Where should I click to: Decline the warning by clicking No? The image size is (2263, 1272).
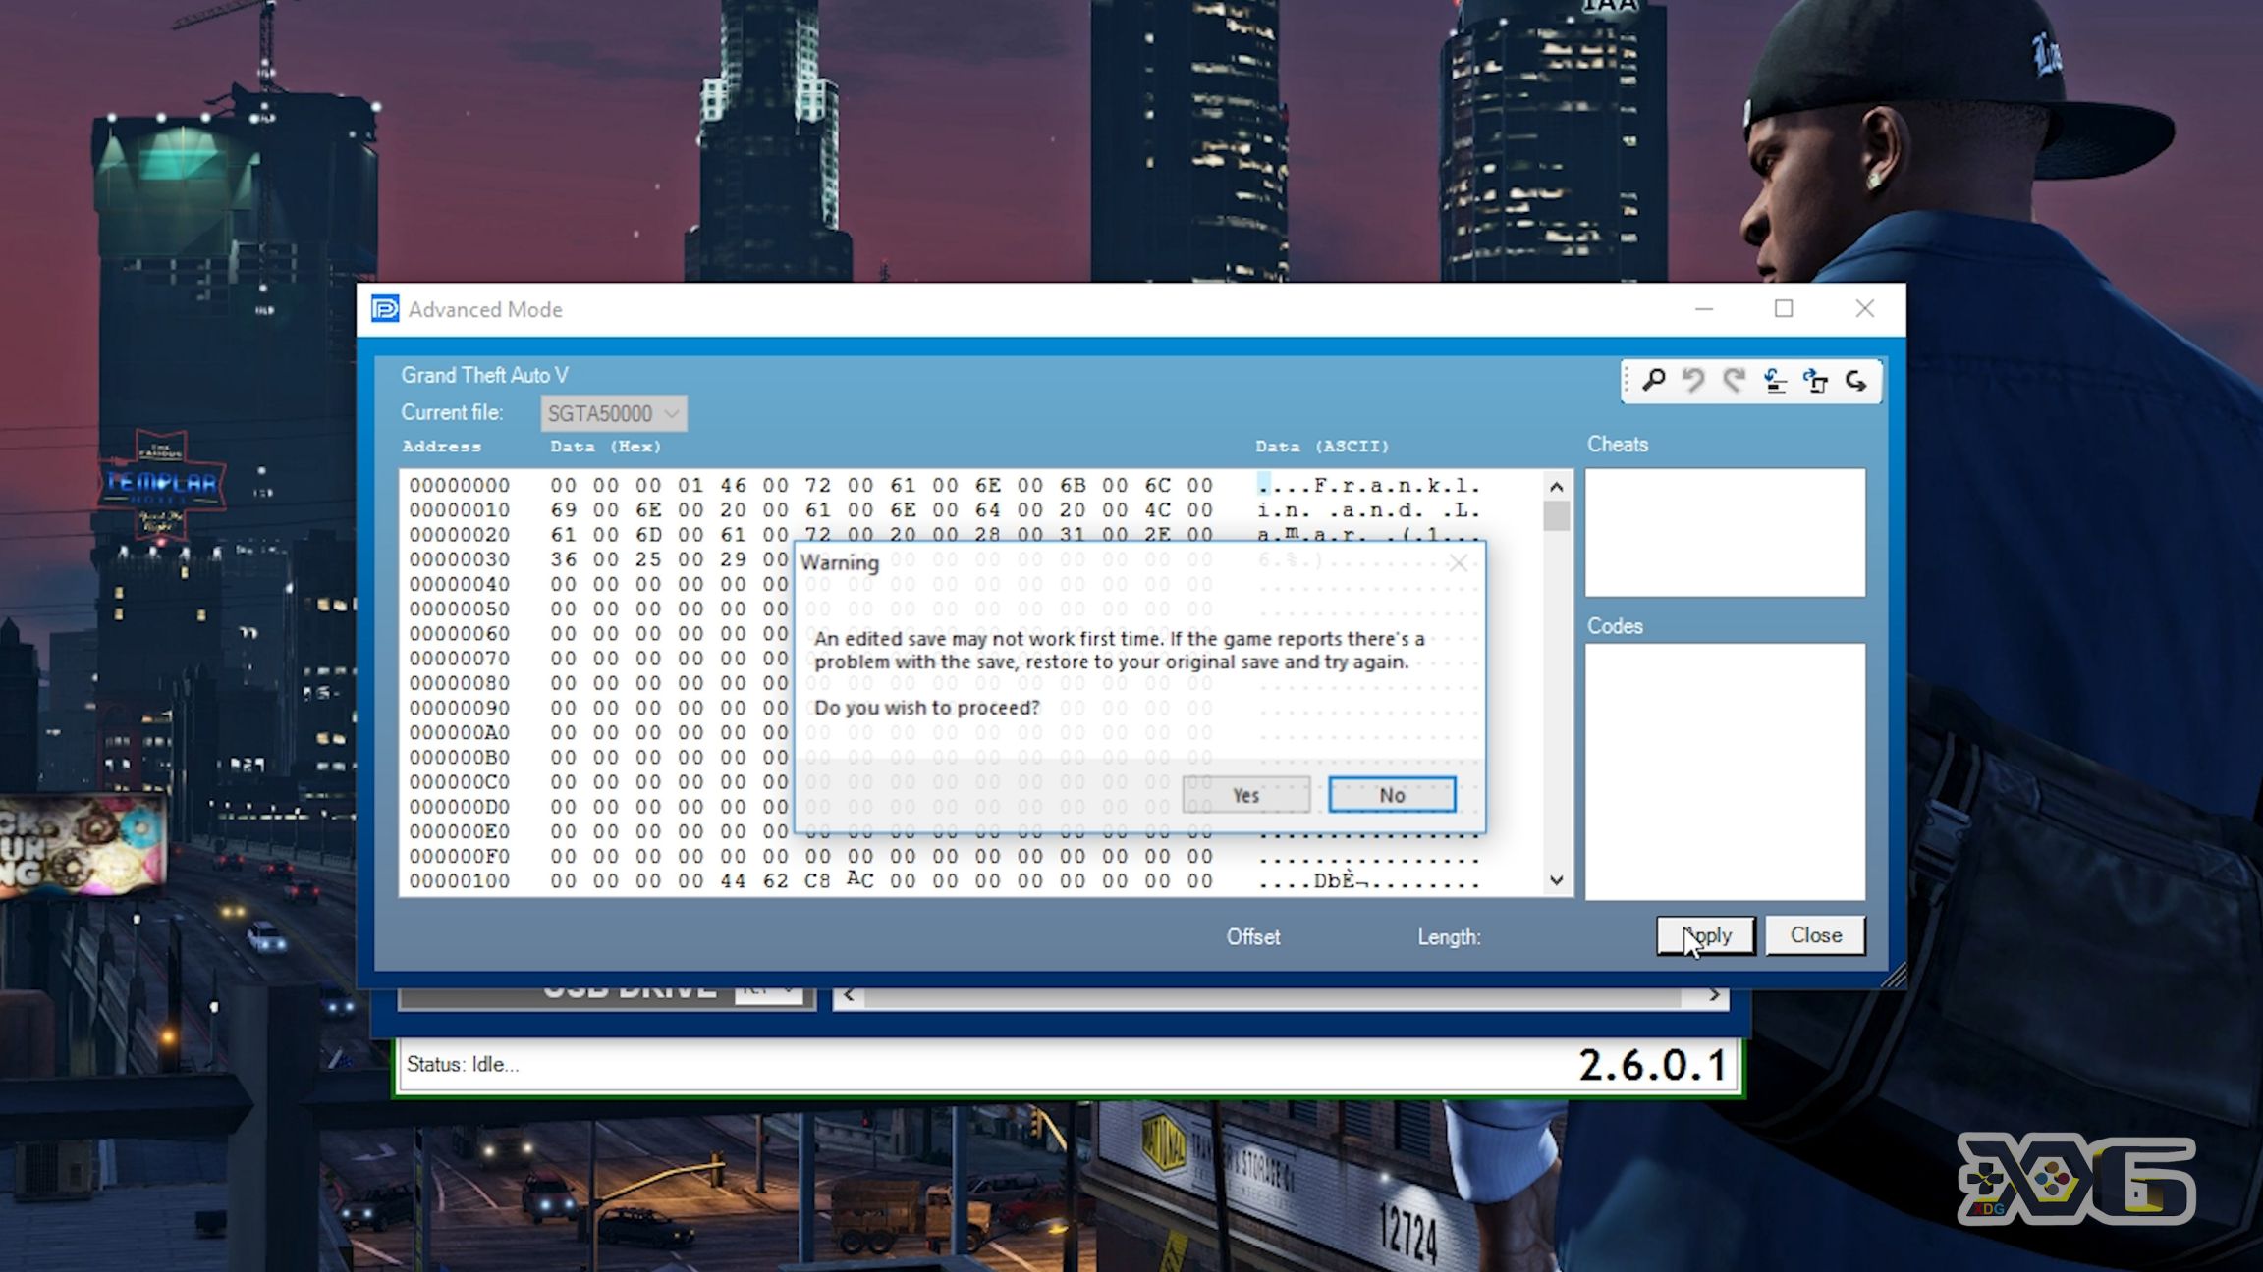pyautogui.click(x=1392, y=795)
